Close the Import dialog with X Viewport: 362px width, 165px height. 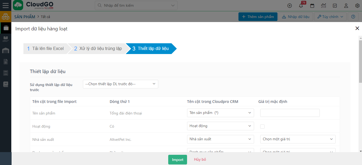[357, 28]
